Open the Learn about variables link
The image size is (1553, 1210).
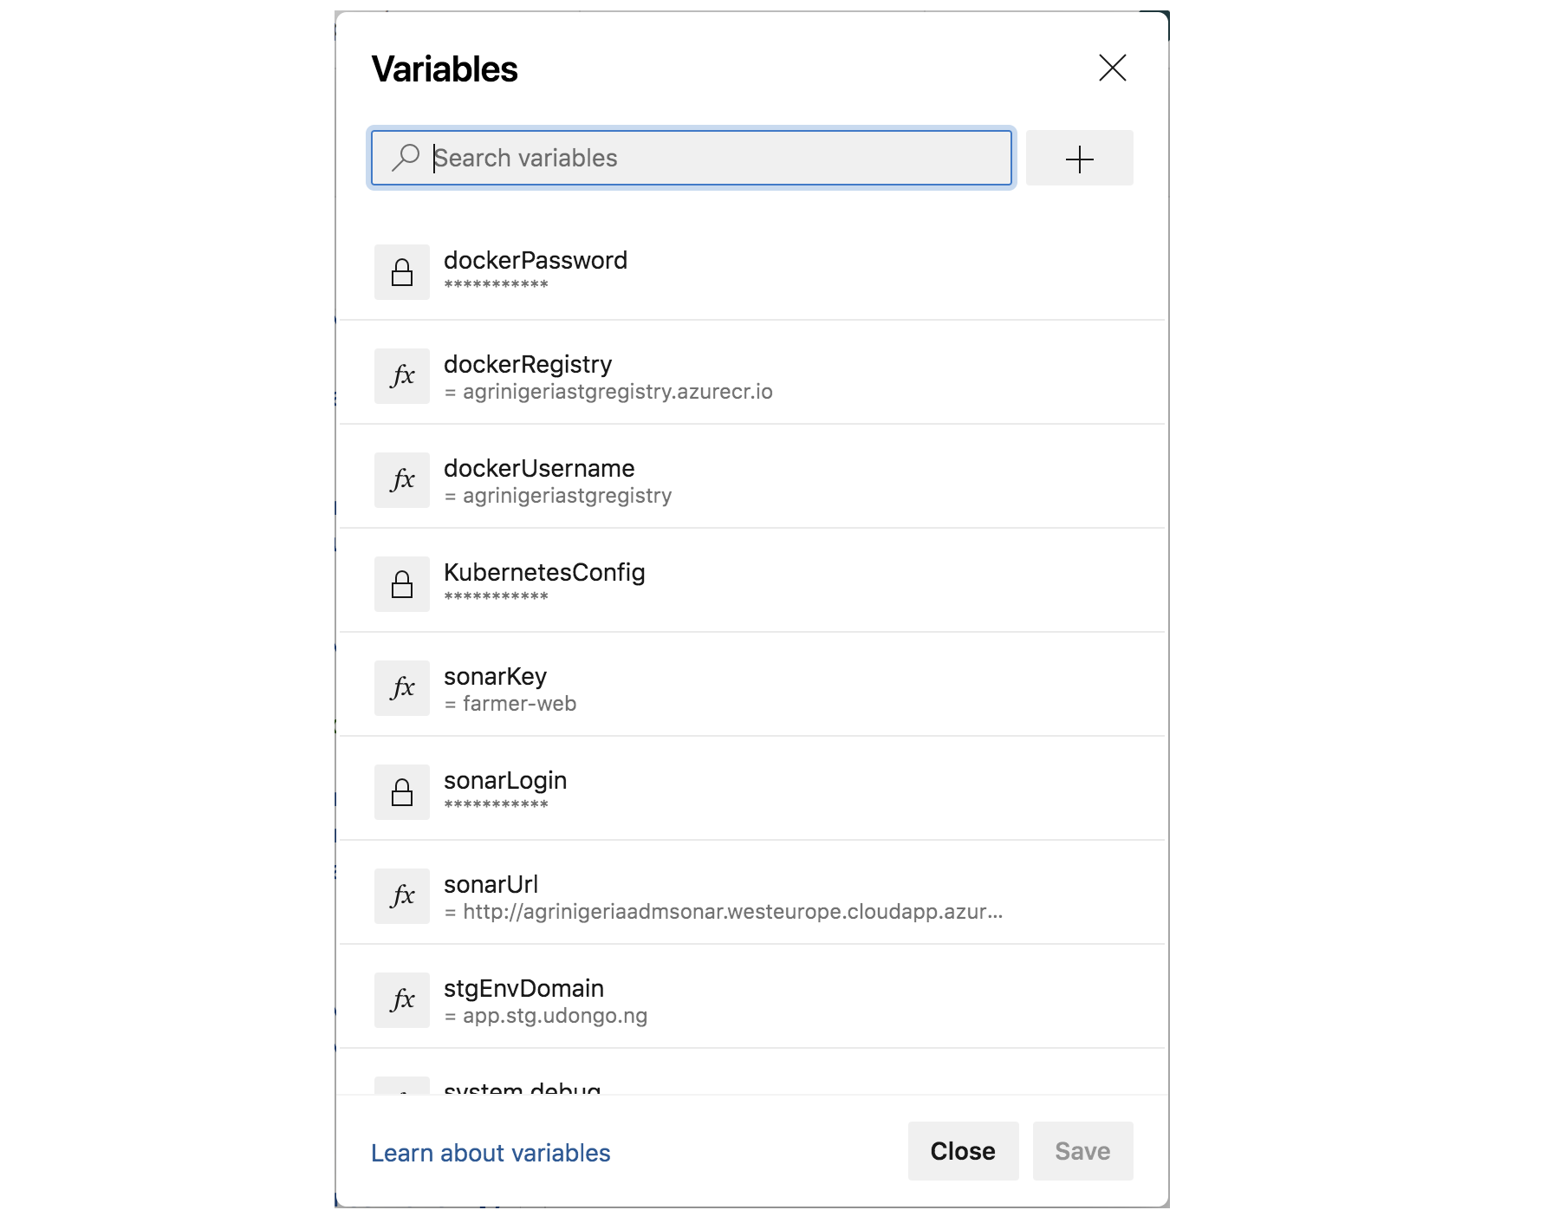click(491, 1152)
